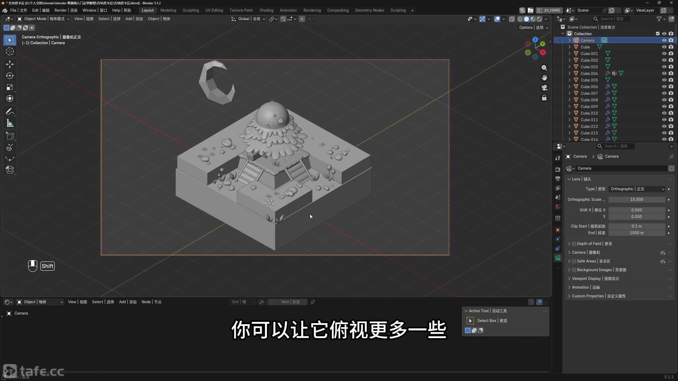Open the Object Mode dropdown
Screen dimensions: 678x381
coord(43,19)
